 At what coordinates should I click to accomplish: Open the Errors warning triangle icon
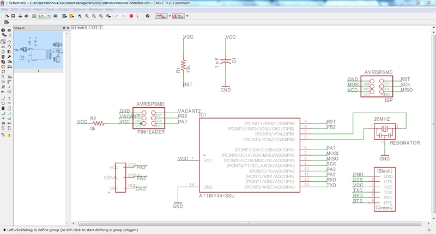tap(9, 135)
